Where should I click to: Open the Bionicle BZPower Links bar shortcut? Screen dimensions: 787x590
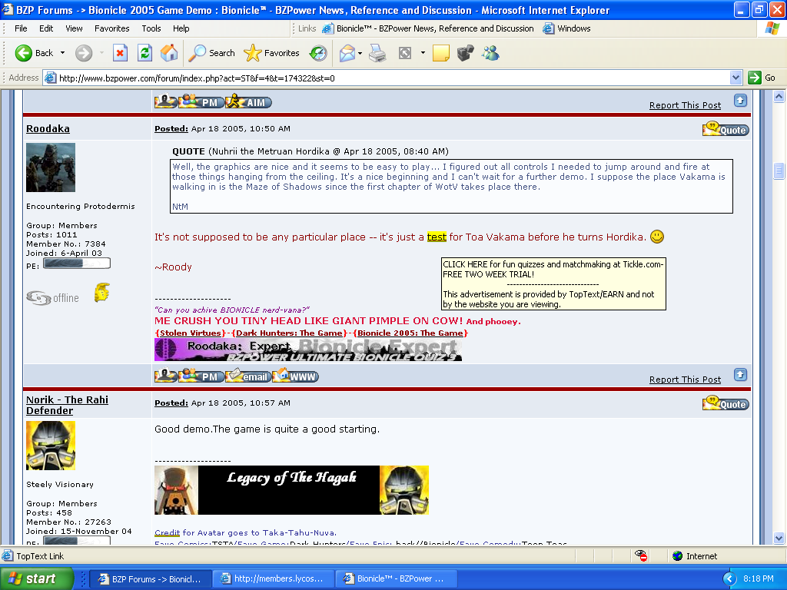[428, 28]
